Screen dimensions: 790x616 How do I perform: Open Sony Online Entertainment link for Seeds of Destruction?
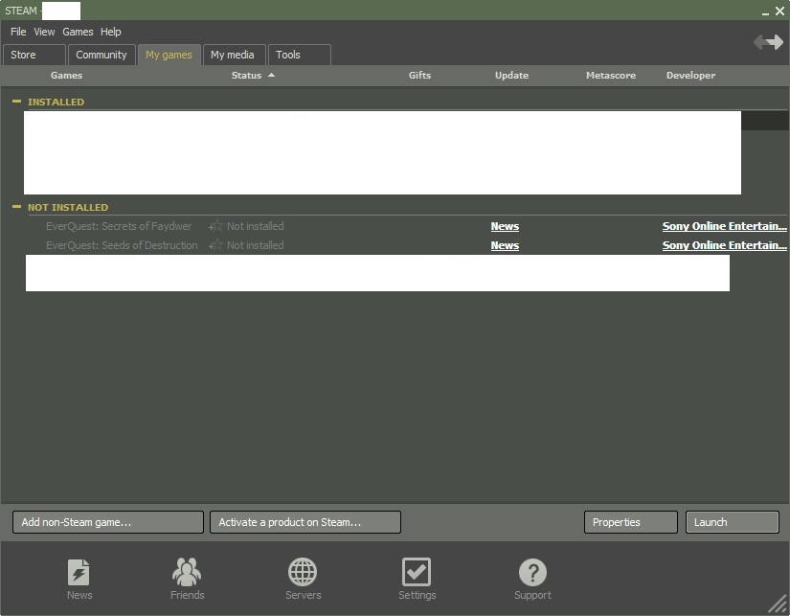pyautogui.click(x=725, y=245)
